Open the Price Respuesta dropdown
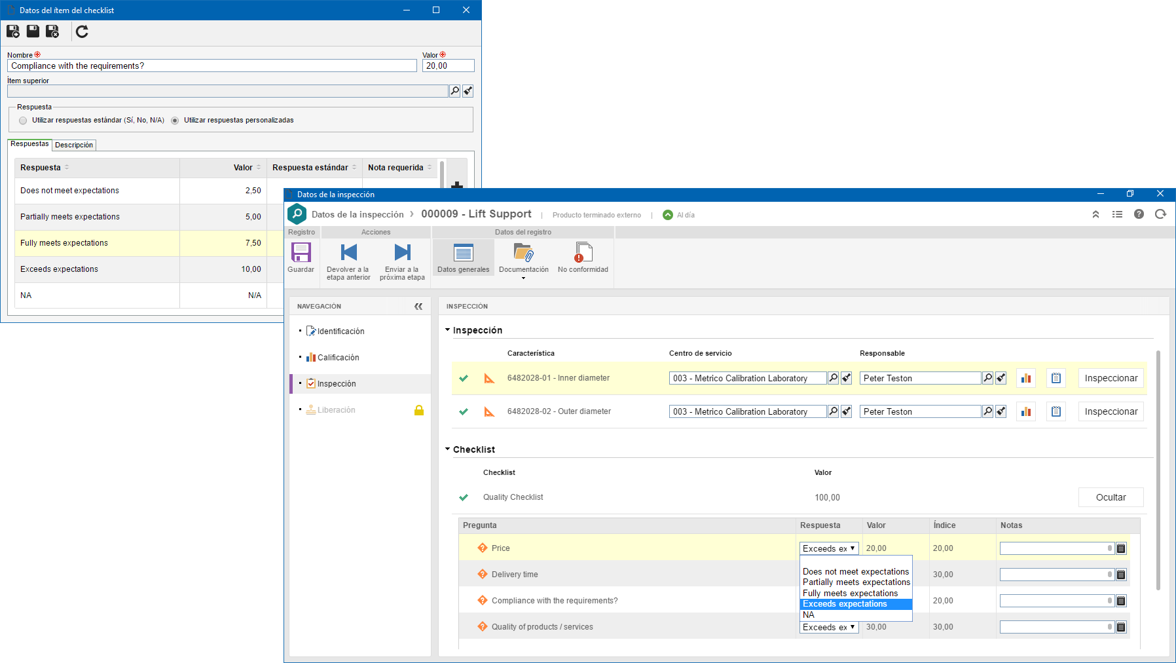The width and height of the screenshot is (1176, 663). point(829,548)
